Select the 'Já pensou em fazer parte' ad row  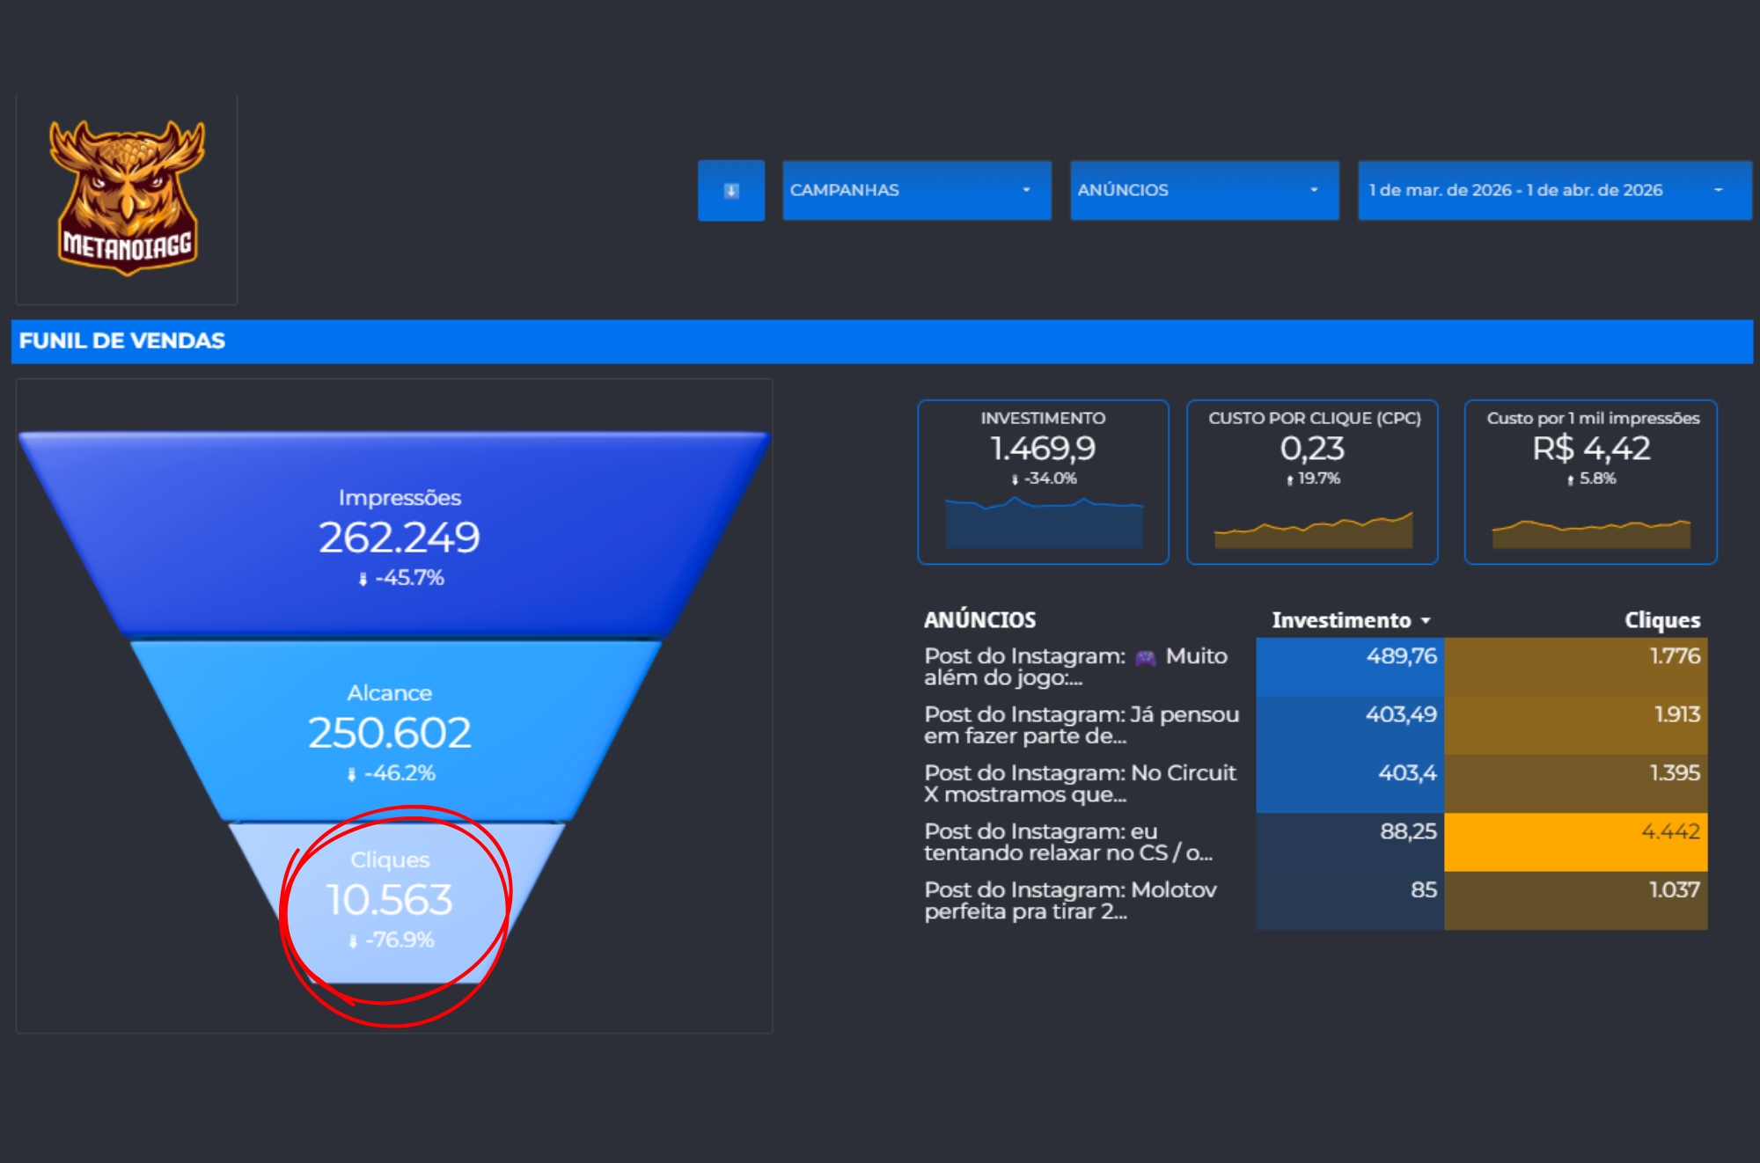click(x=1081, y=725)
